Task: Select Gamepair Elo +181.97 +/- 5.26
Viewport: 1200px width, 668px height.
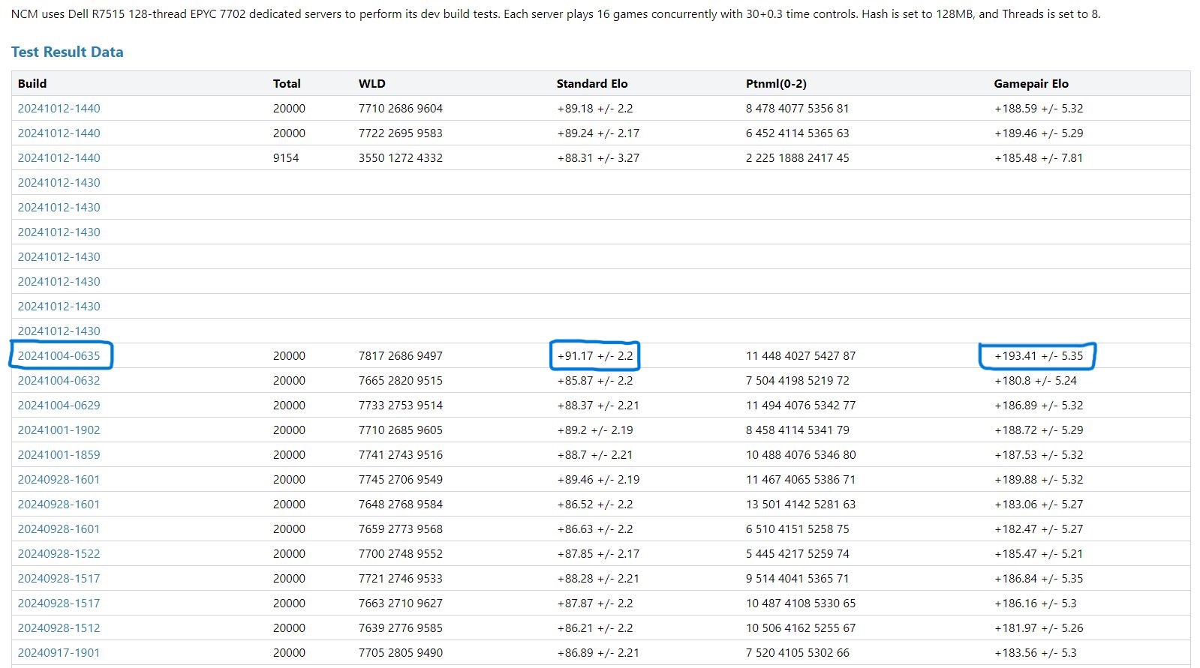Action: tap(1039, 628)
